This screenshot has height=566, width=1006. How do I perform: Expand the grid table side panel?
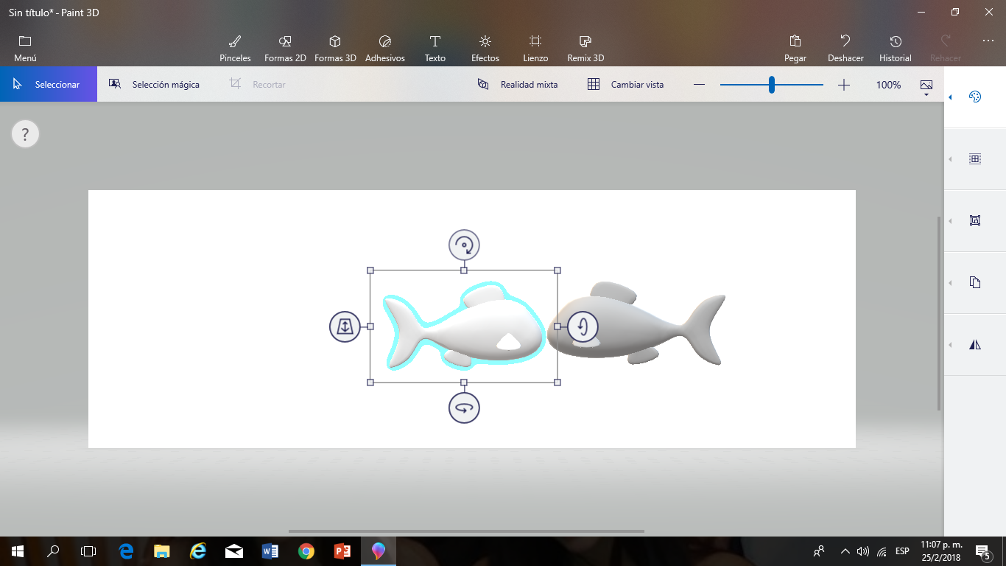(975, 159)
